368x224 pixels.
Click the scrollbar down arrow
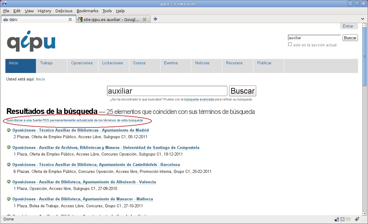click(364, 213)
